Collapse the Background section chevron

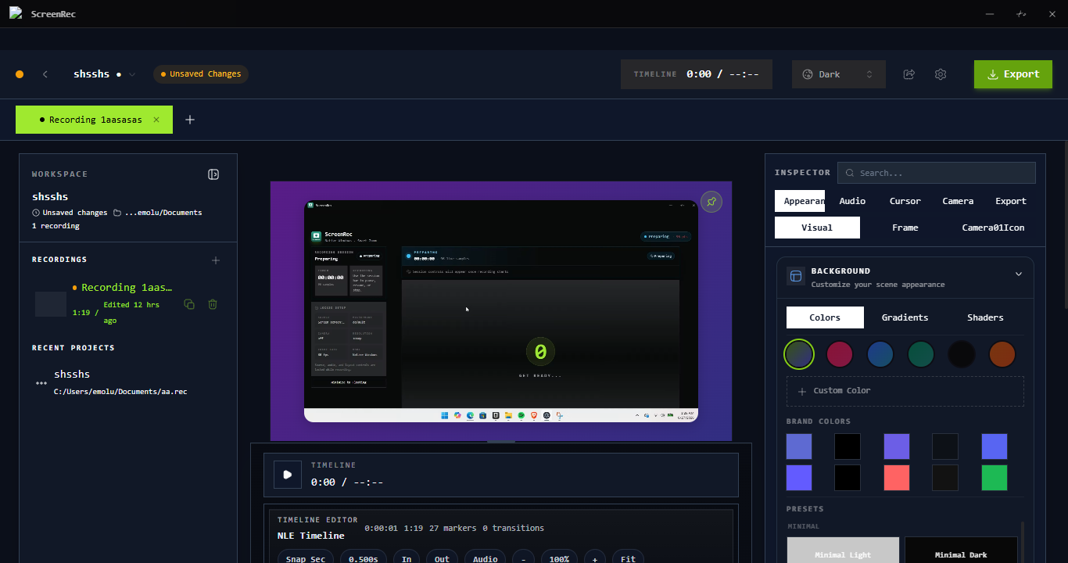point(1019,274)
